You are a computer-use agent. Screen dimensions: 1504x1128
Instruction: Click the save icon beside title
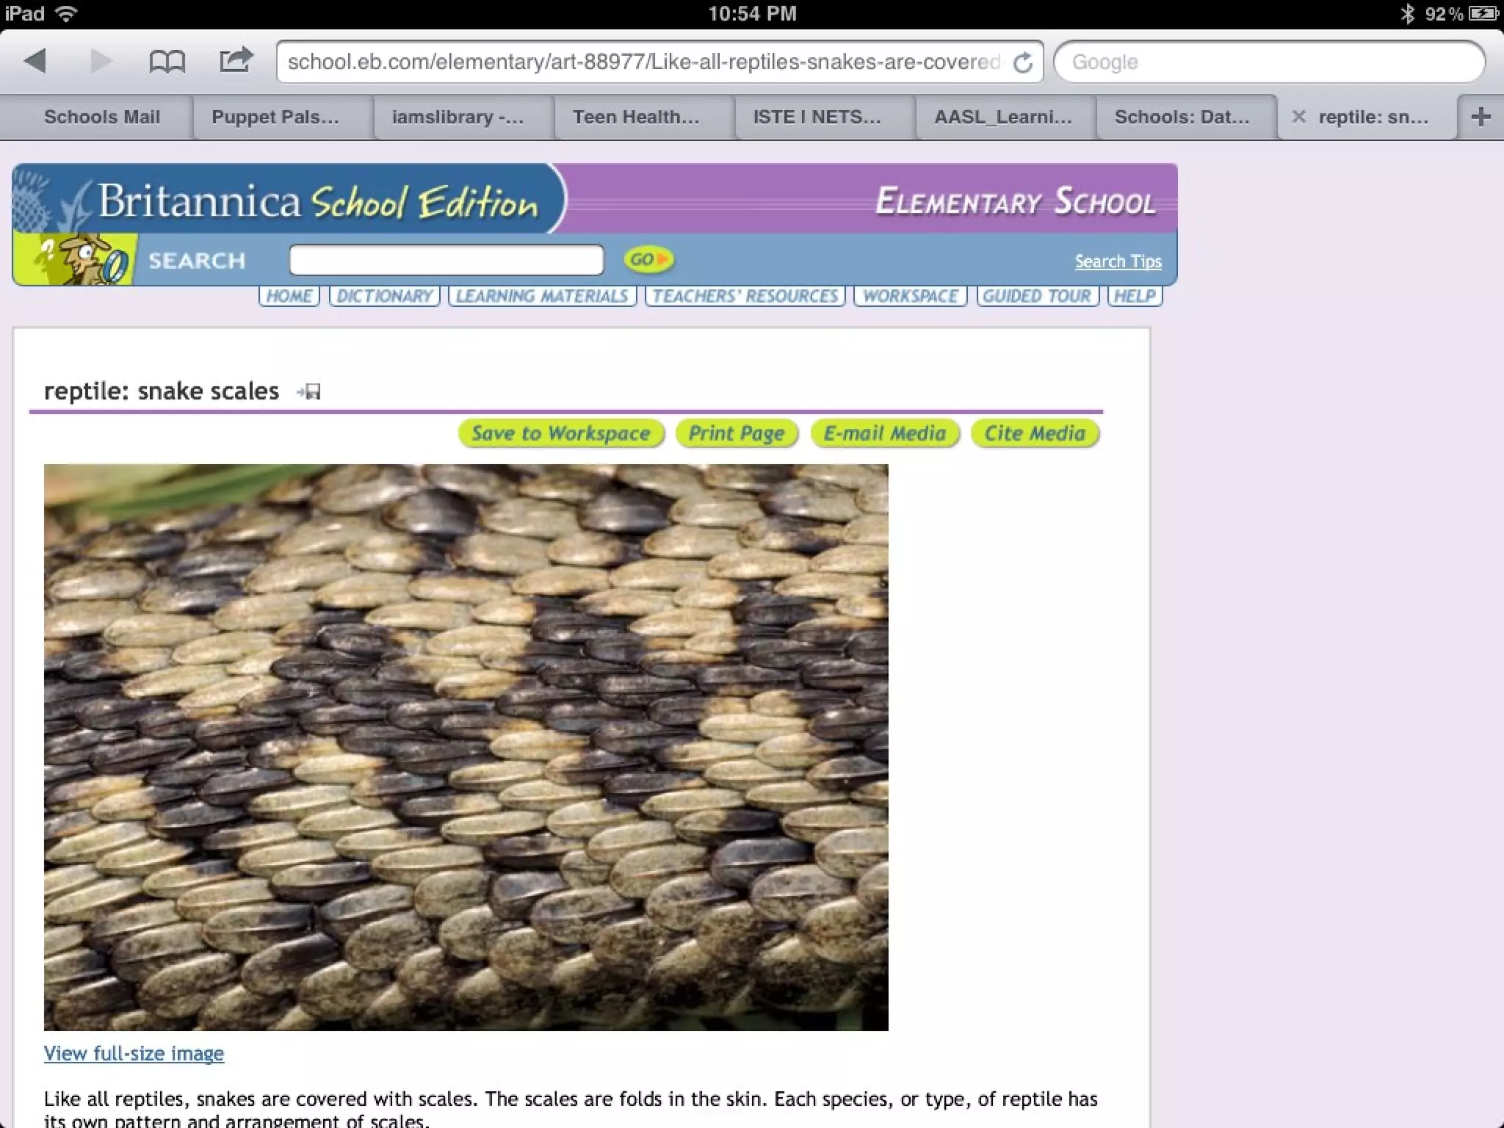click(x=310, y=391)
